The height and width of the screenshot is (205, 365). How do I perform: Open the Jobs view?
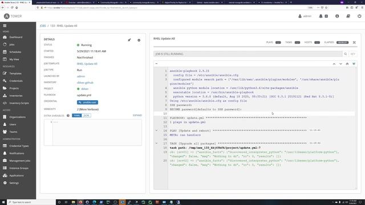11,44
